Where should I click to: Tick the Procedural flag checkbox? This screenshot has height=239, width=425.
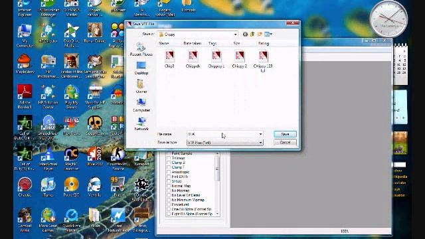click(169, 204)
